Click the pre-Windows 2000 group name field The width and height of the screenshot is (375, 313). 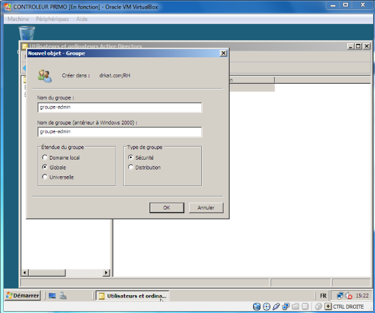(x=119, y=132)
